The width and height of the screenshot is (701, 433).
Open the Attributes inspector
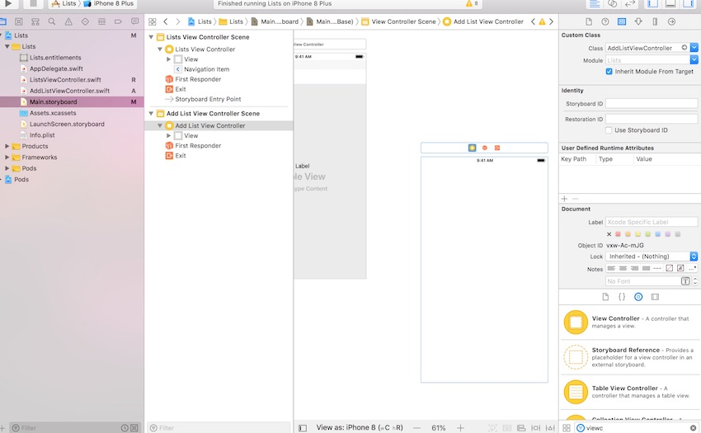tap(638, 21)
